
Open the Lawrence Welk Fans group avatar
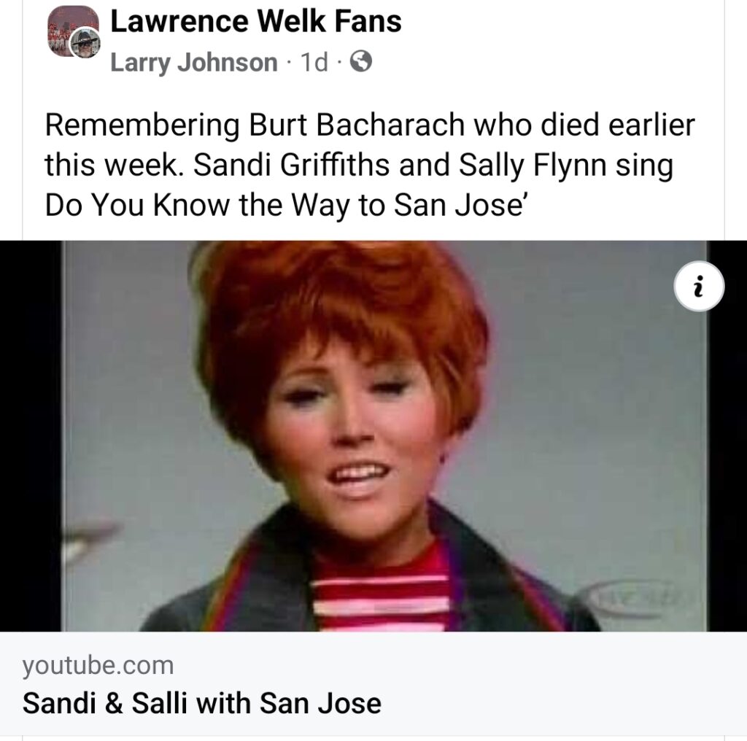(72, 31)
